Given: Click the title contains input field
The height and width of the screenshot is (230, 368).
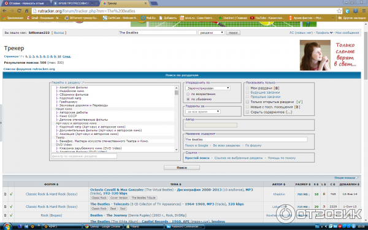Looking at the screenshot, I should pyautogui.click(x=246, y=139).
